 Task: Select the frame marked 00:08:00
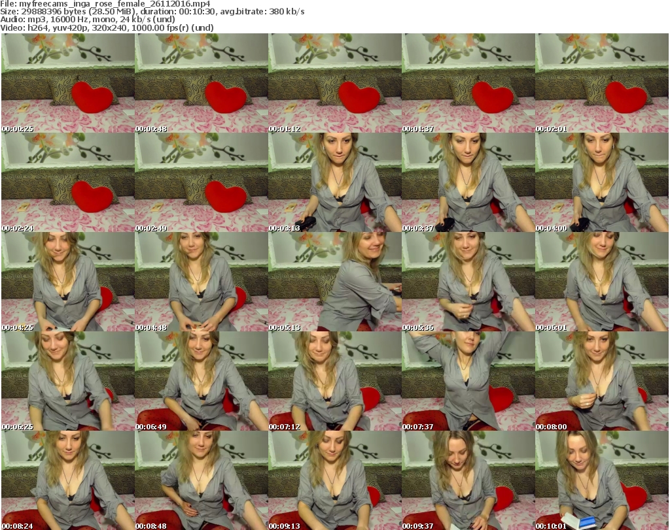coord(601,381)
